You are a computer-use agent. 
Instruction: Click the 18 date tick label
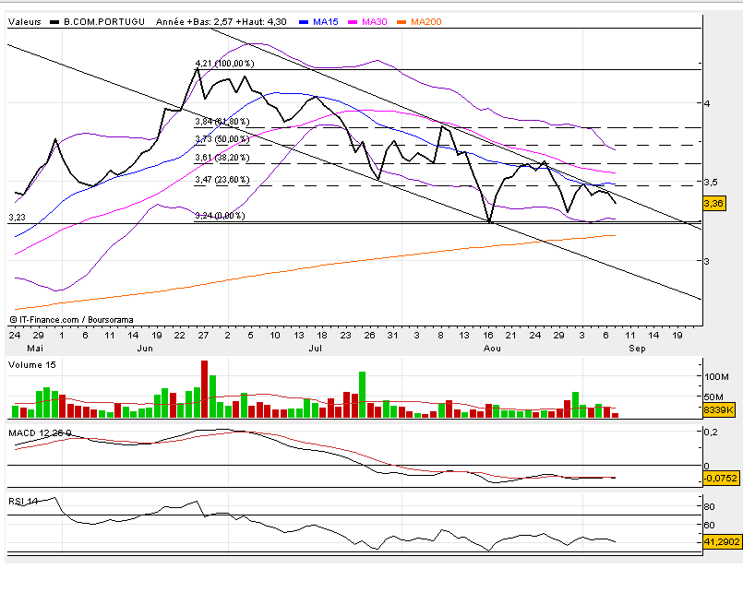click(x=322, y=335)
